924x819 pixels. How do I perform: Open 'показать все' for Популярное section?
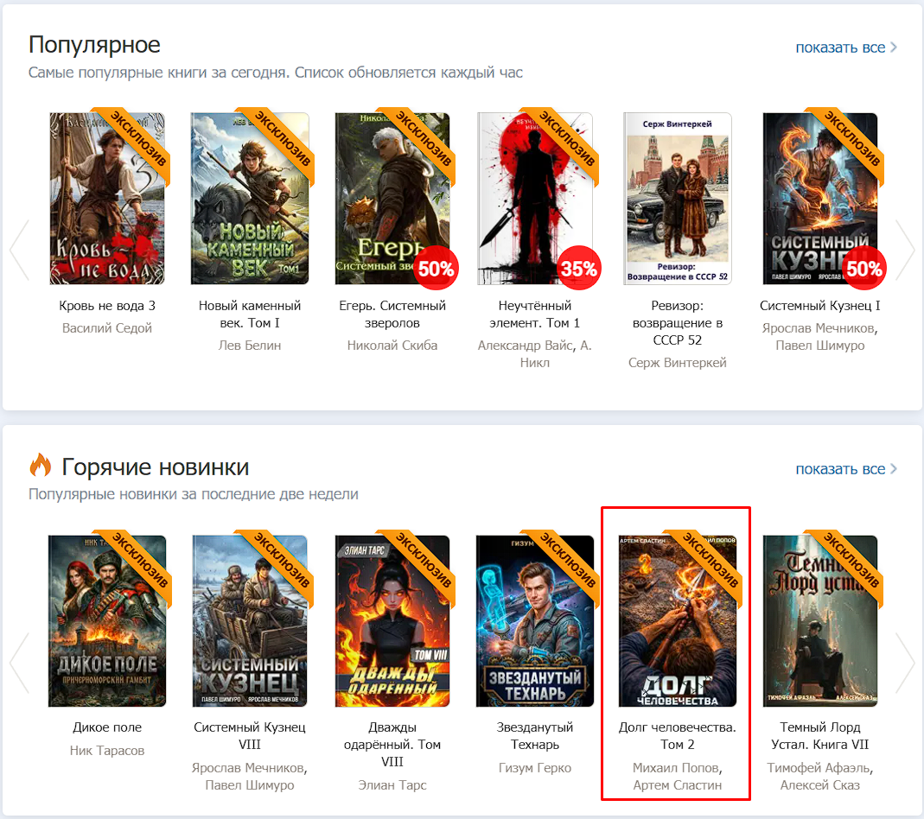pyautogui.click(x=845, y=48)
